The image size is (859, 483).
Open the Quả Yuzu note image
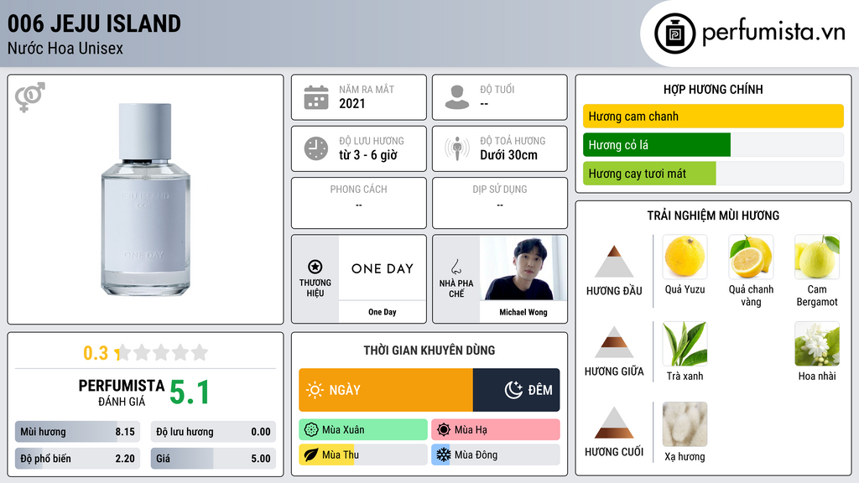click(x=685, y=257)
